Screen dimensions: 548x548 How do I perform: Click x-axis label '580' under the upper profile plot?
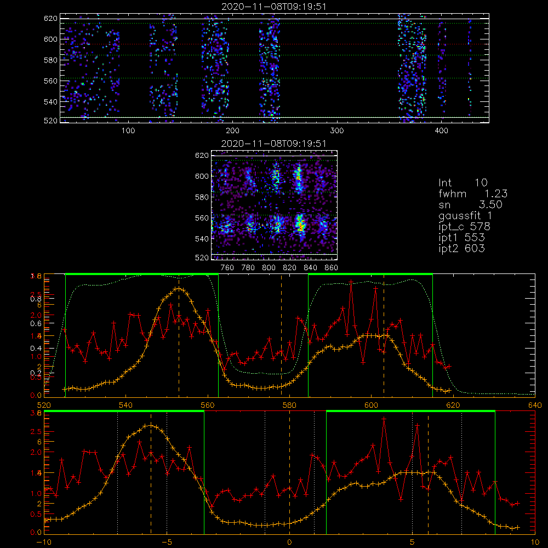tap(289, 406)
